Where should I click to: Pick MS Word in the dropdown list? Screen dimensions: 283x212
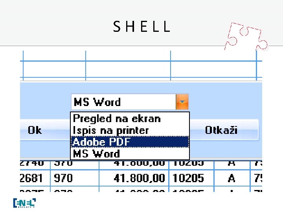[130, 154]
